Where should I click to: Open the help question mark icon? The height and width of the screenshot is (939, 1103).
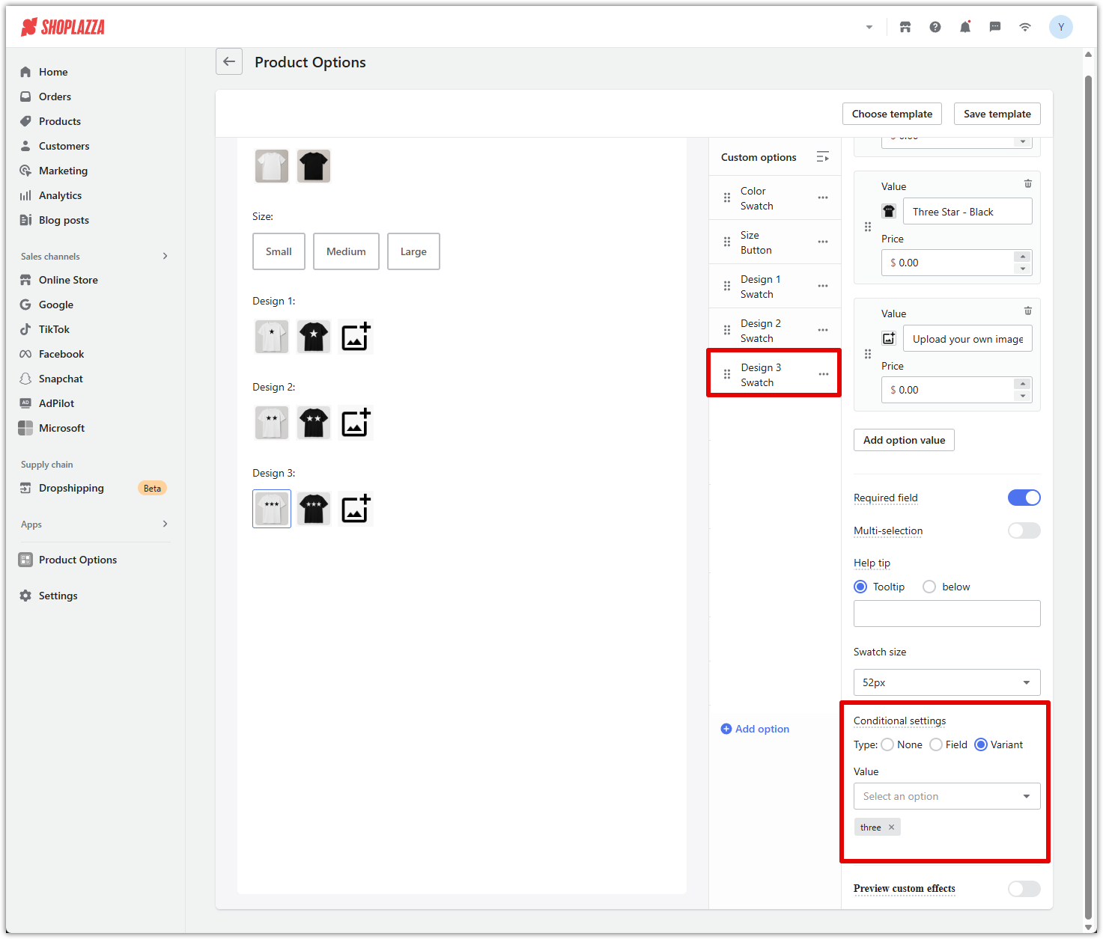pos(935,27)
